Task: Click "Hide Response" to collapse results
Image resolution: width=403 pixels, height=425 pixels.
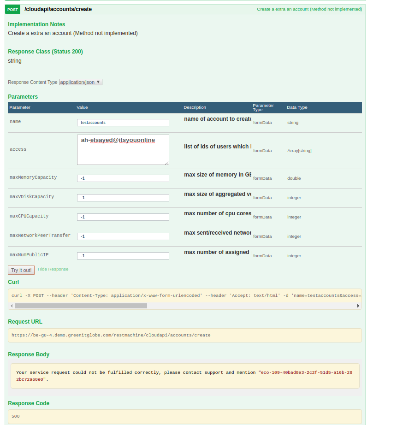Action: click(x=53, y=269)
